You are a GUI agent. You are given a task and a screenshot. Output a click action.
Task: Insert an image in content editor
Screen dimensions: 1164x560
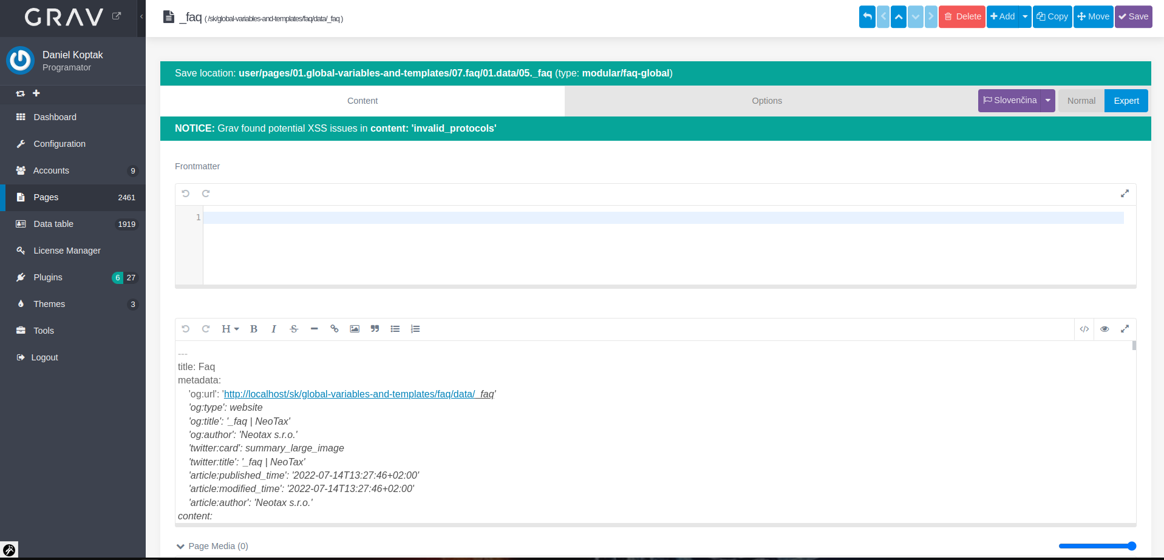coord(355,329)
